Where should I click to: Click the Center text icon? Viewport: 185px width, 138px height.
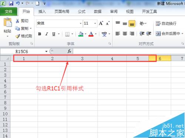(x=125, y=33)
